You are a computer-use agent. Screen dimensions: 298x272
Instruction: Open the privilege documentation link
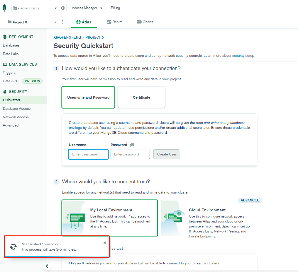(75, 128)
